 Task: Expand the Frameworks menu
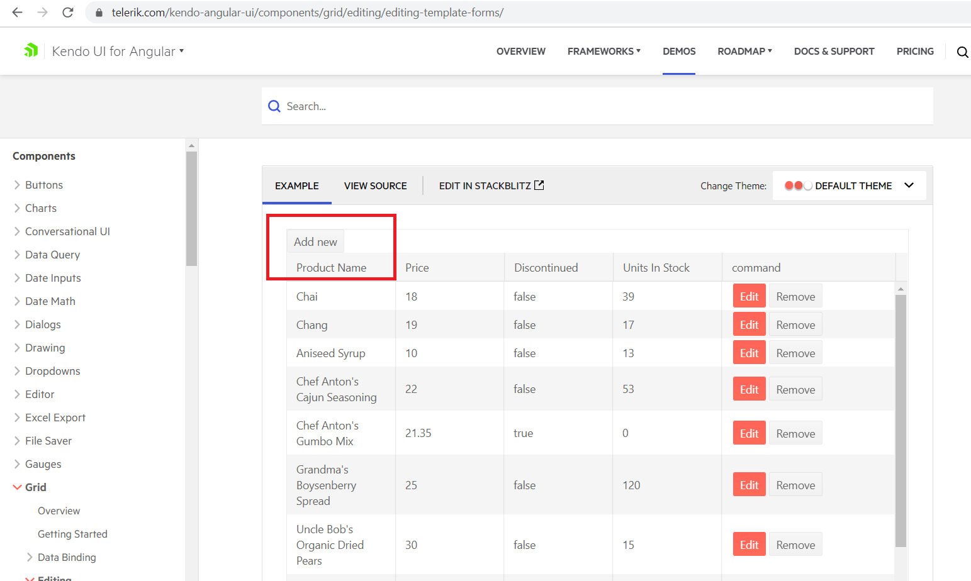coord(603,52)
